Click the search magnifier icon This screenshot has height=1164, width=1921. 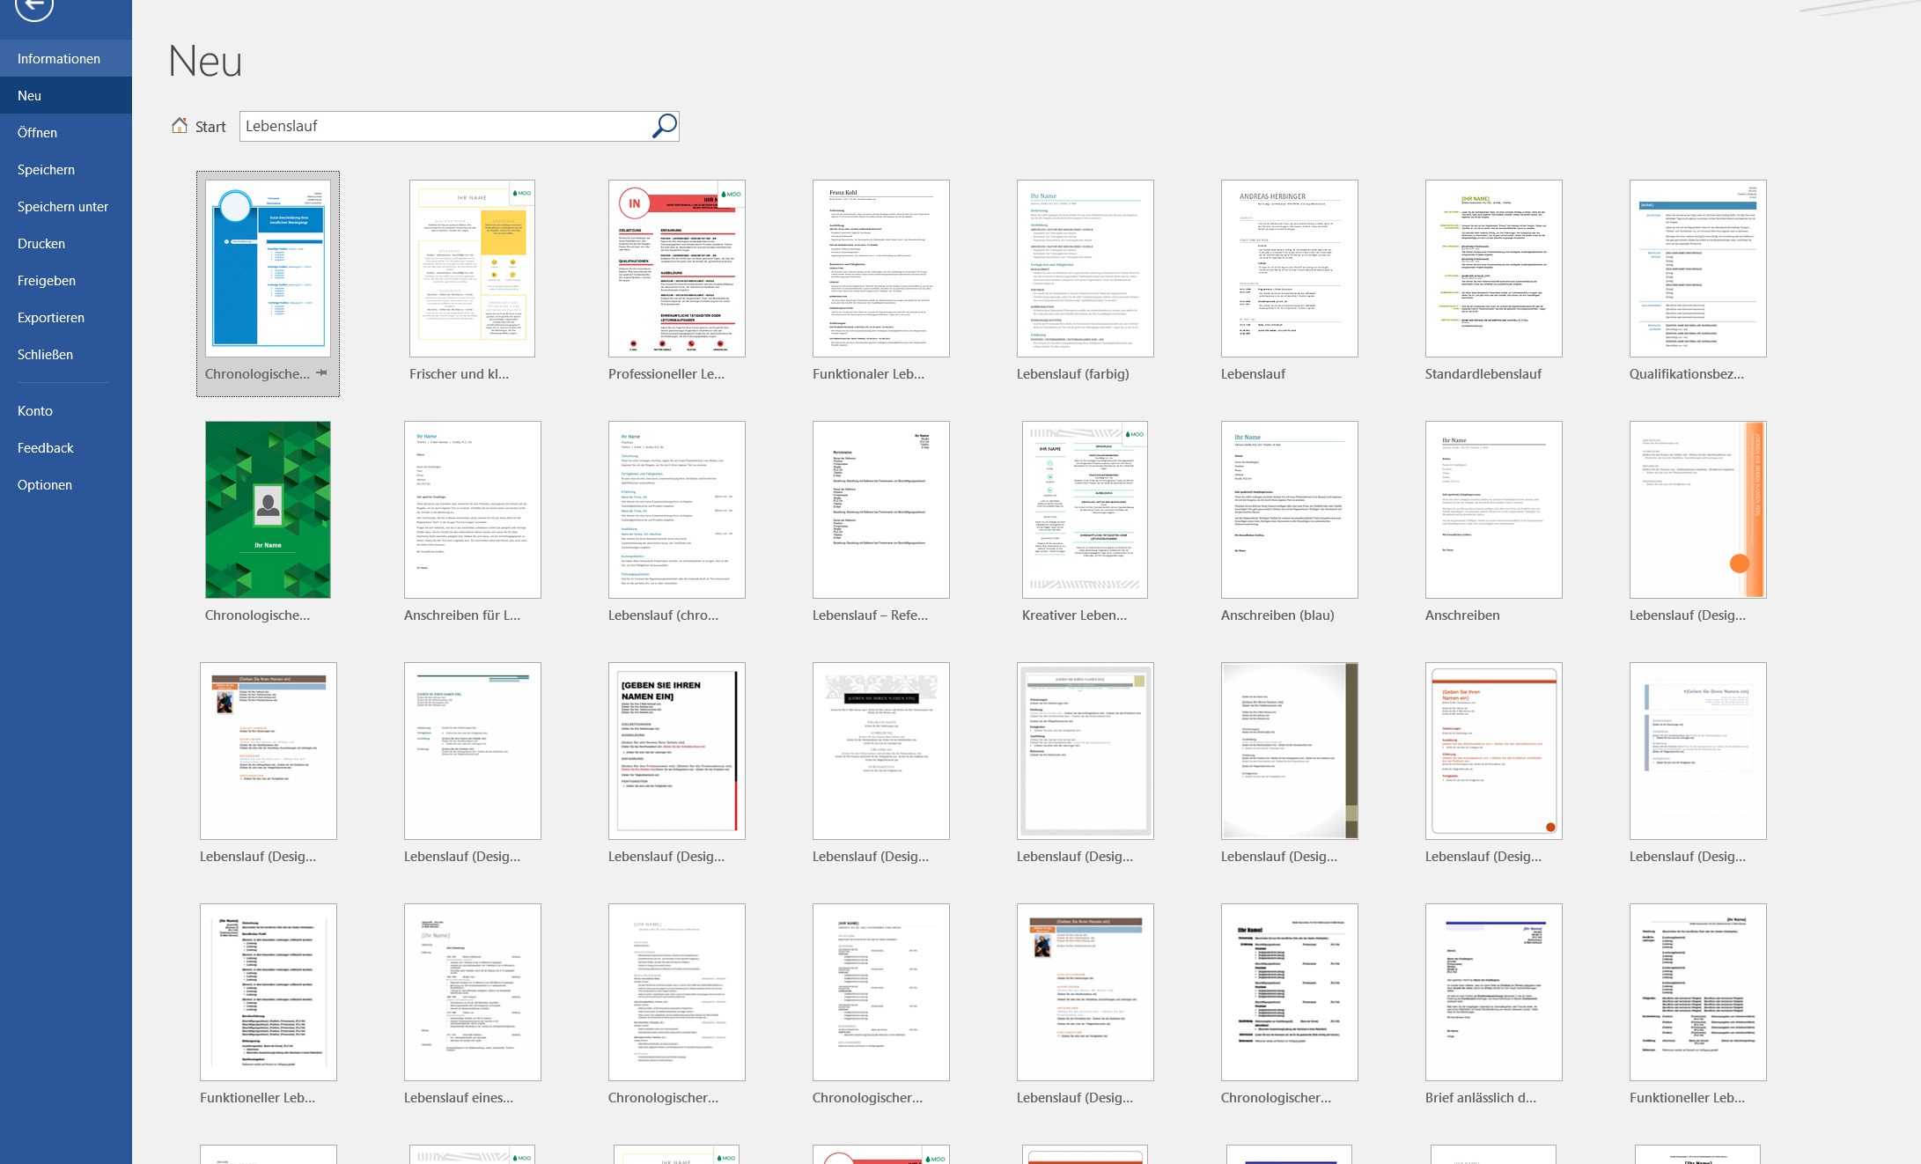pos(664,126)
